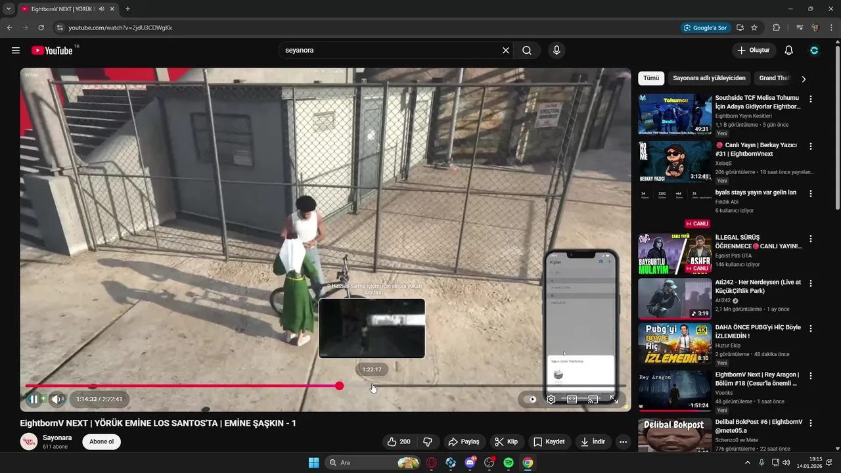Screen dimensions: 841x473
Task: Select the Sayonara adlı yükleyiciden chip
Action: (x=709, y=78)
